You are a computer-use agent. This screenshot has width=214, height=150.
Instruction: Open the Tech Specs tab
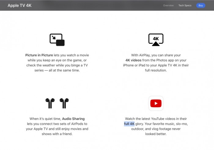[x=185, y=6]
